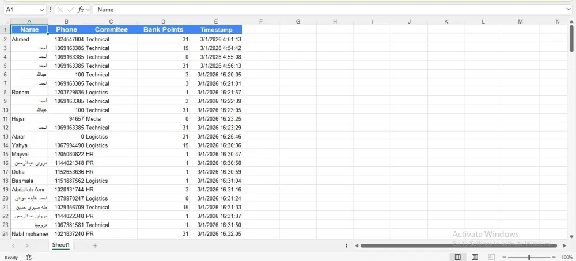Click horizontal scrollbar options dots
The width and height of the screenshot is (576, 261).
coord(346,246)
